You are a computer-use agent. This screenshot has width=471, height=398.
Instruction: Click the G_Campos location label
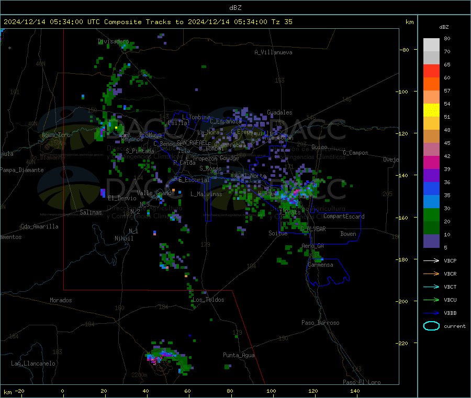[x=355, y=153]
